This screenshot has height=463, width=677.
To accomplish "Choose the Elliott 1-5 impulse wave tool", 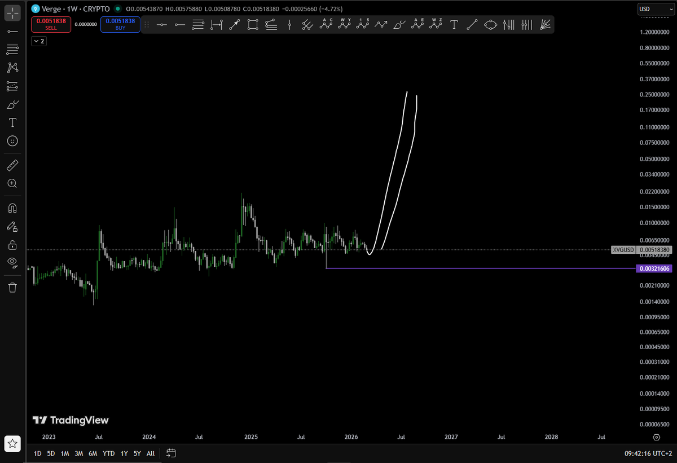I will [363, 25].
